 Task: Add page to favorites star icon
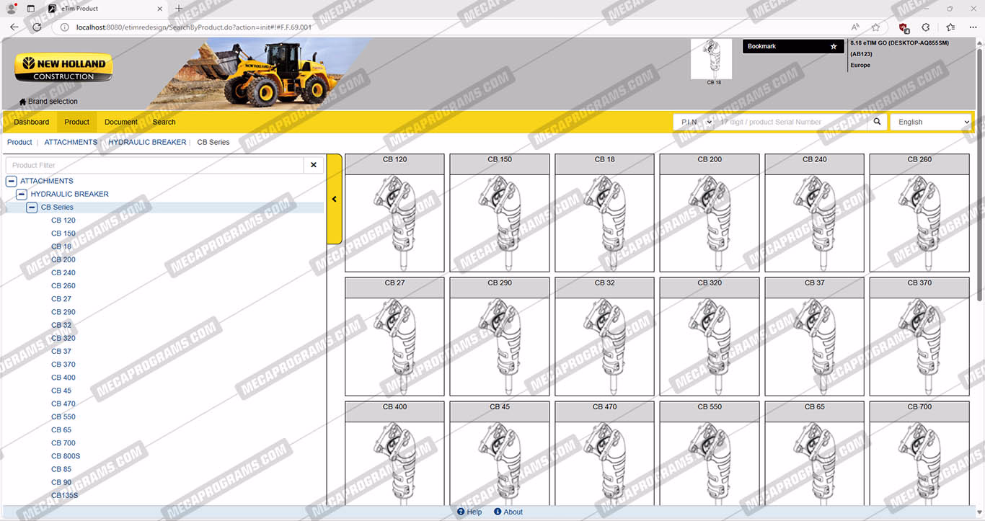875,27
